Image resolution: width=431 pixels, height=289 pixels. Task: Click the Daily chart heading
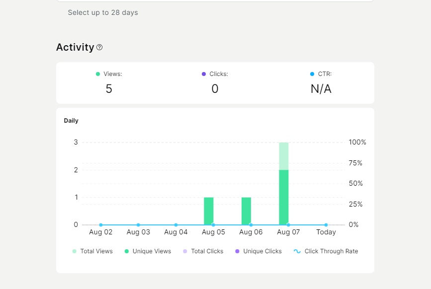point(71,121)
